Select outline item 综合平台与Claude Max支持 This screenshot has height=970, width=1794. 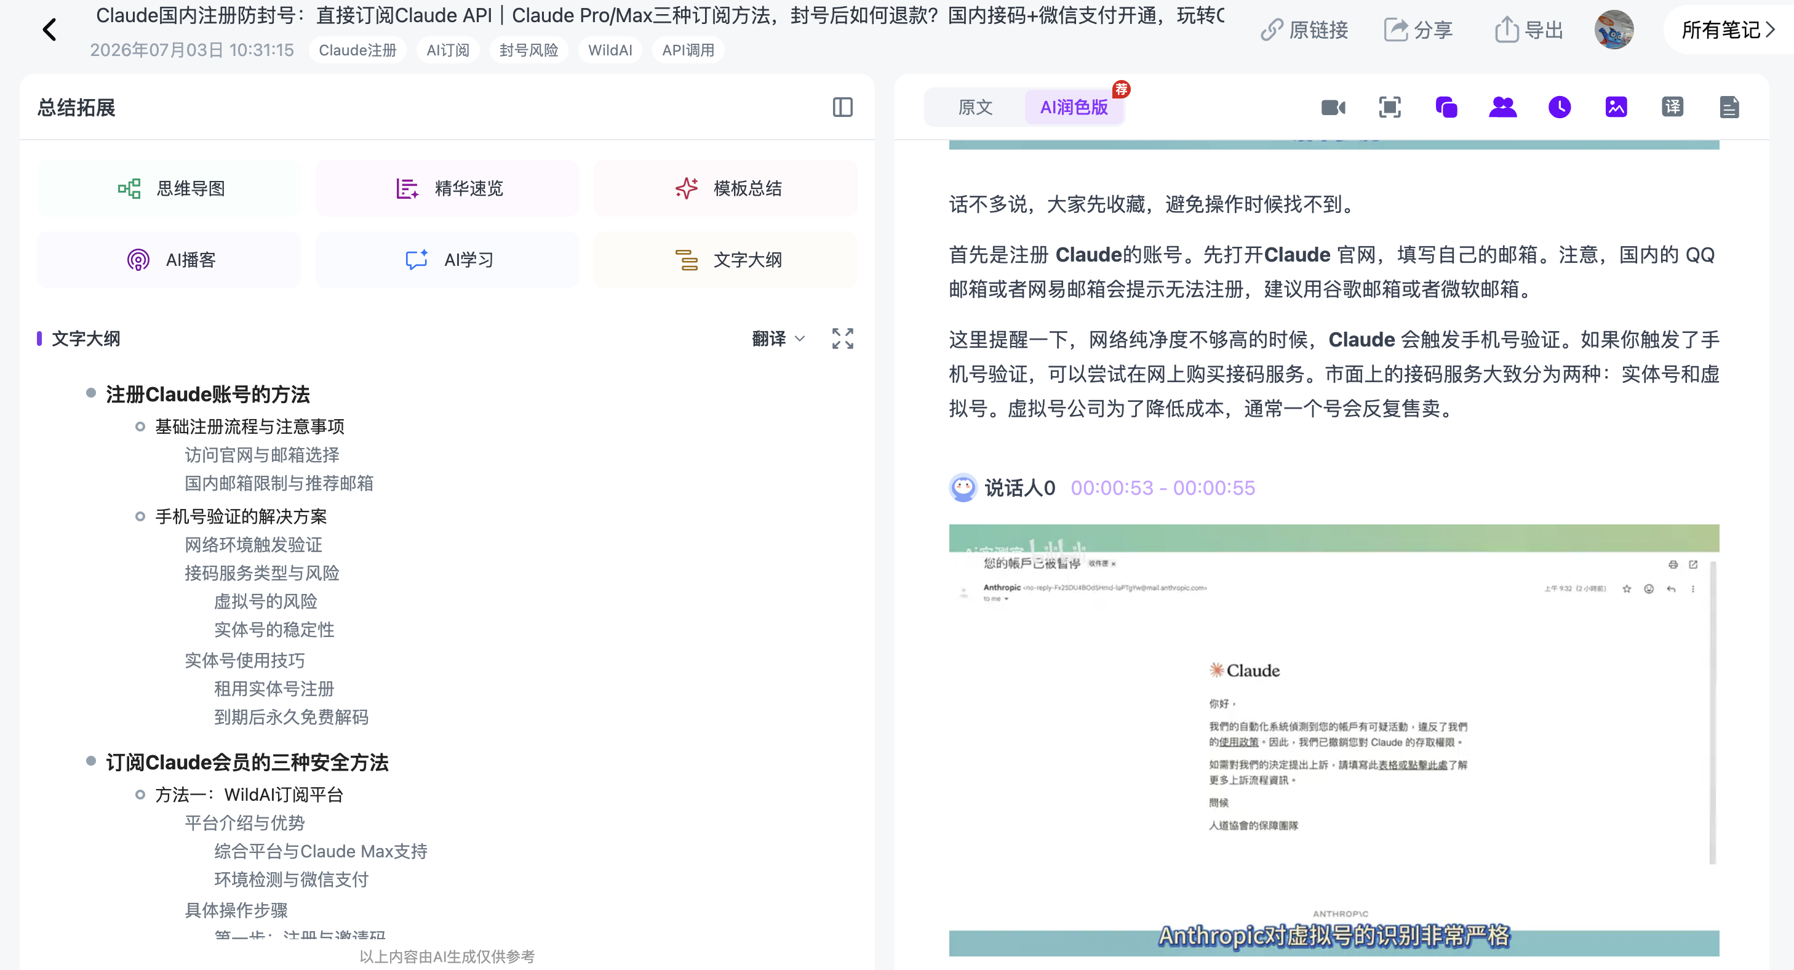tap(321, 852)
